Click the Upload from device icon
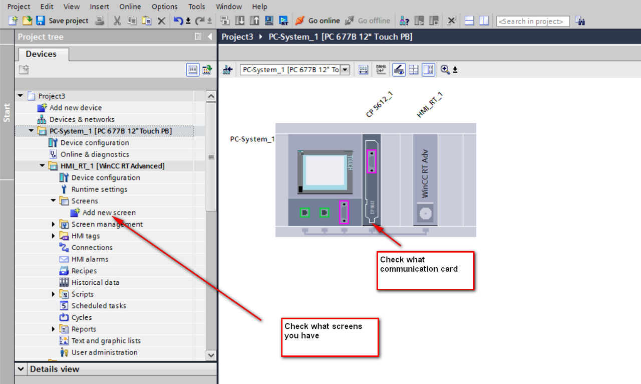This screenshot has width=641, height=384. [x=254, y=21]
